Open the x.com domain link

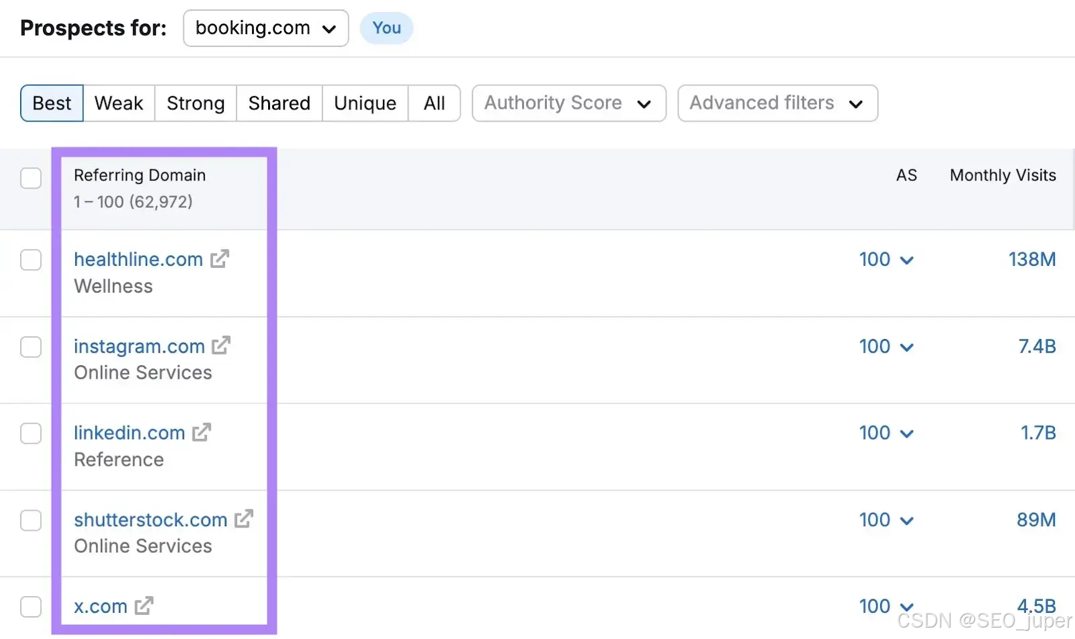(101, 606)
